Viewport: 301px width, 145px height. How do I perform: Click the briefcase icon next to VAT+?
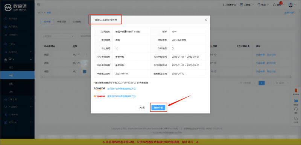pos(6,60)
